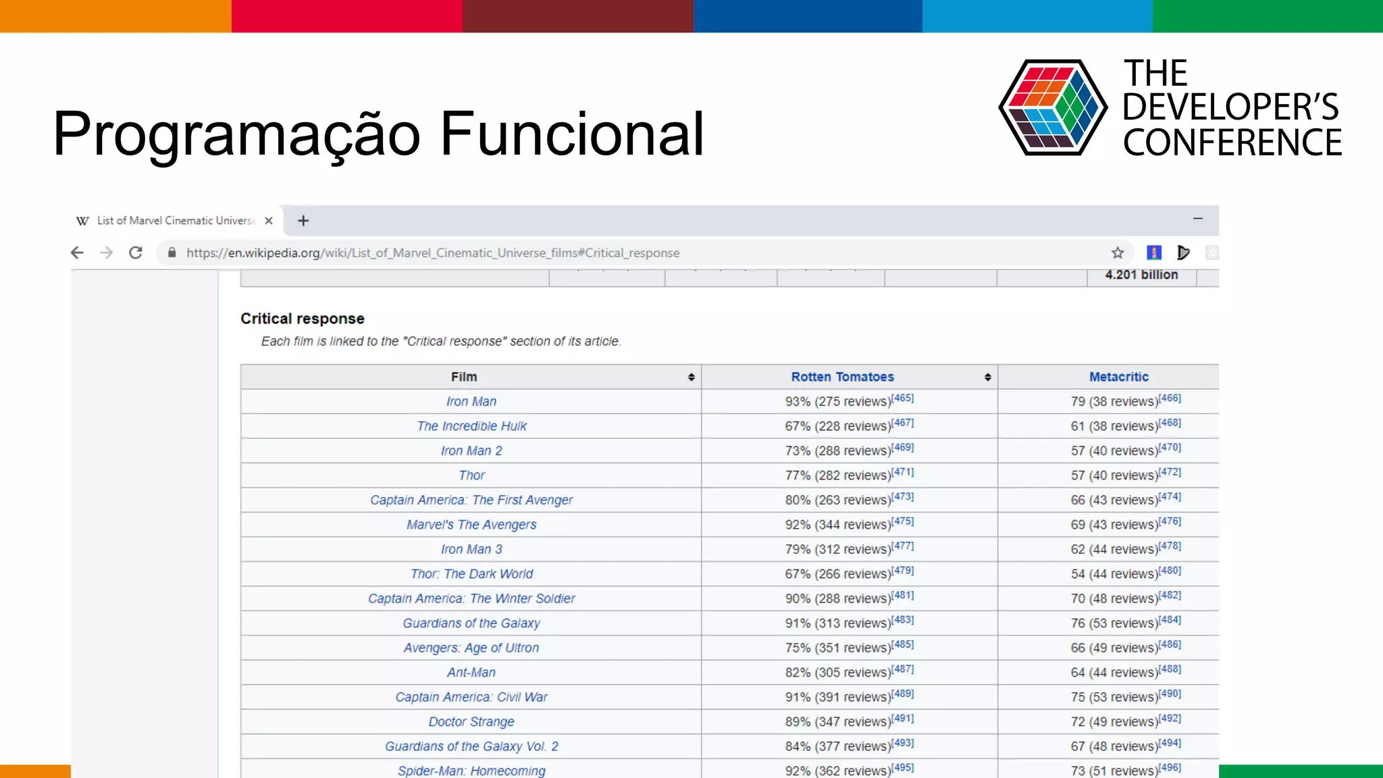
Task: Click citation [466] in Iron Man row
Action: [x=1170, y=398]
